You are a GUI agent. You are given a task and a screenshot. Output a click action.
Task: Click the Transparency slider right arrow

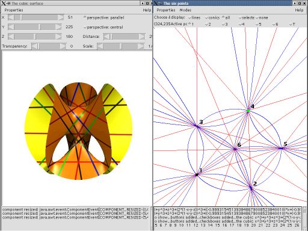pyautogui.click(x=63, y=46)
